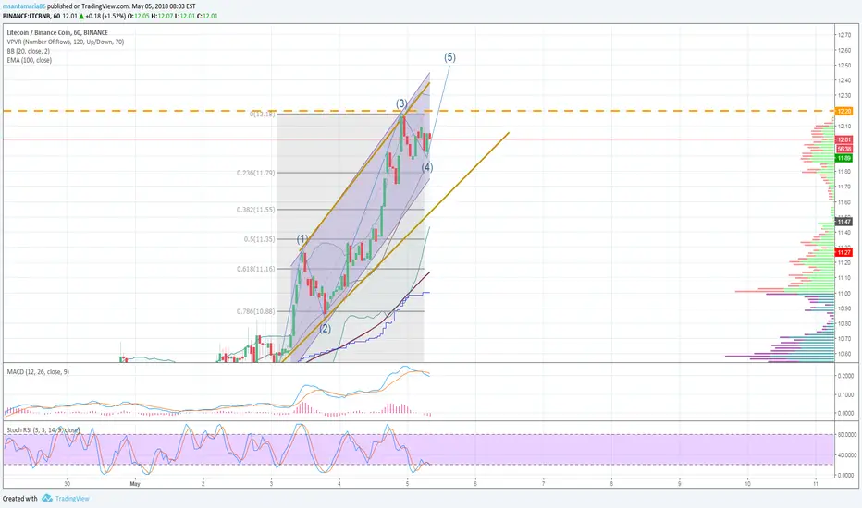Select the VPVR indicator legend
This screenshot has width=862, height=508.
click(x=66, y=42)
